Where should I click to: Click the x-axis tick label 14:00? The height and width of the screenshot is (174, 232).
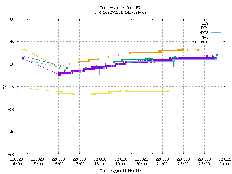click(17, 164)
